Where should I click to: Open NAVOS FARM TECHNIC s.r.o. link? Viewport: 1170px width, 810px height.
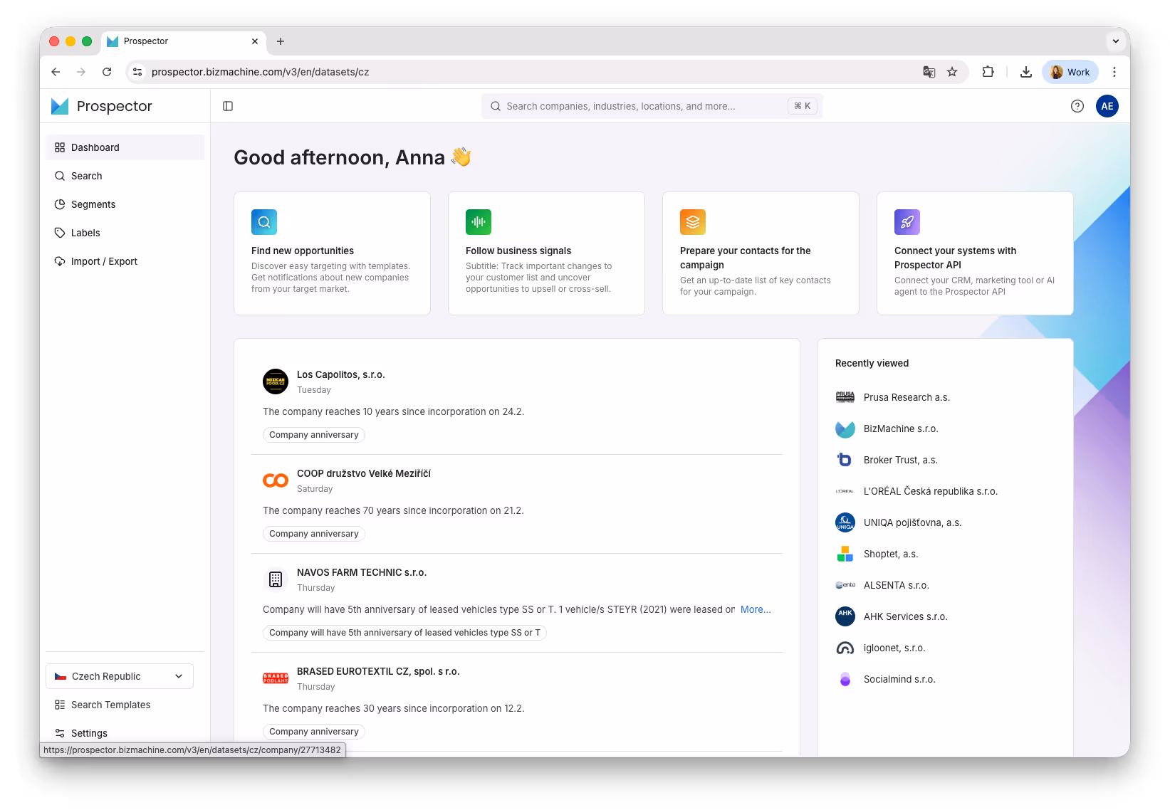click(x=362, y=572)
